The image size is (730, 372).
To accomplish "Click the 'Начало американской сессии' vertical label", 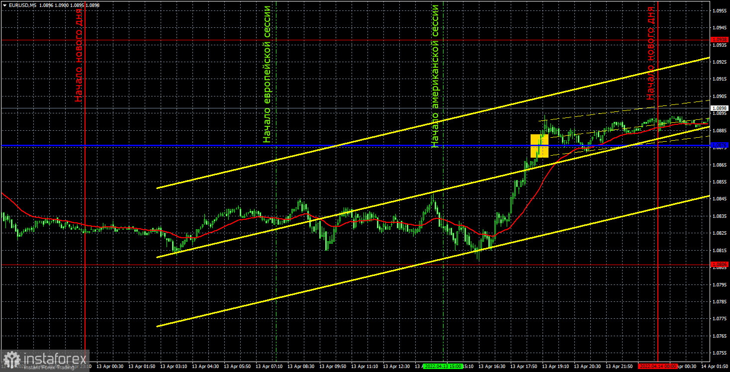I will [435, 76].
